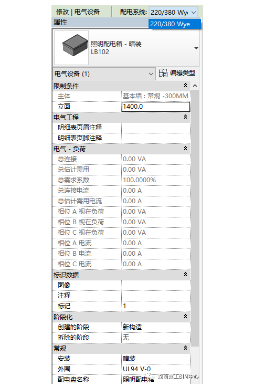Click the edit type icon beside 编辑类型
The image size is (264, 387).
163,73
